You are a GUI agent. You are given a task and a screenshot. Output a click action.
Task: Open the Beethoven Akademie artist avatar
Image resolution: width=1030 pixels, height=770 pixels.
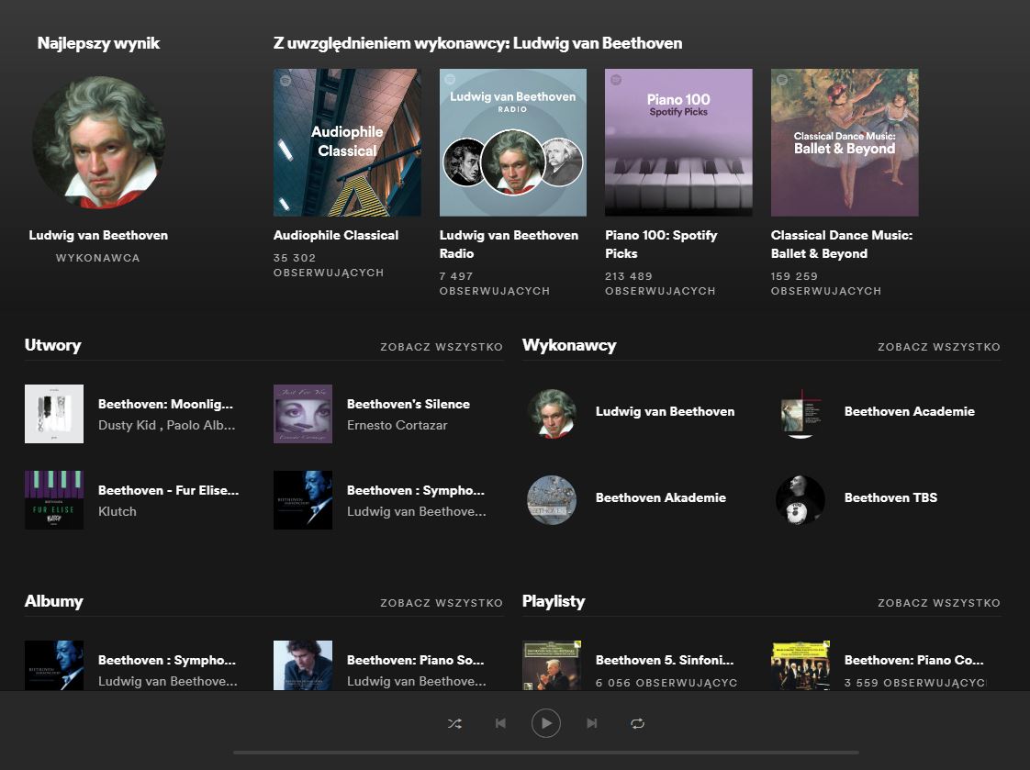point(552,499)
